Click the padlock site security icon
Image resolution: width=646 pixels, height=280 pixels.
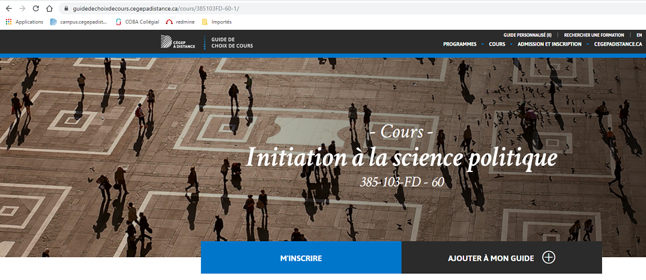click(66, 9)
